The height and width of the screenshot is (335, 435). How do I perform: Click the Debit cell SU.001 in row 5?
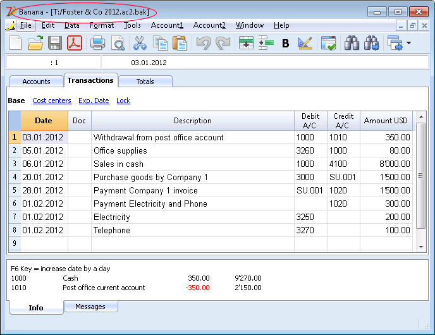click(310, 190)
